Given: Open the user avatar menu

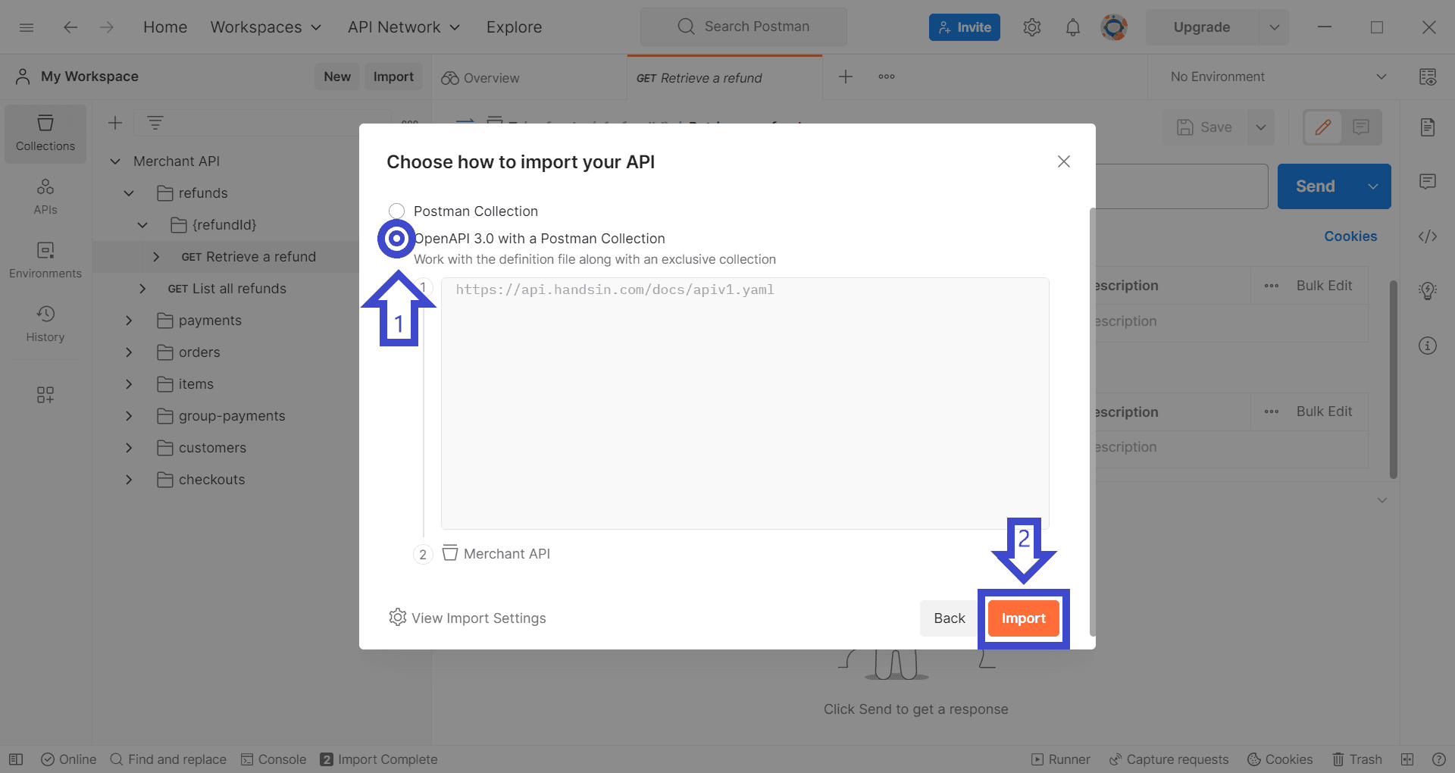Looking at the screenshot, I should tap(1114, 27).
